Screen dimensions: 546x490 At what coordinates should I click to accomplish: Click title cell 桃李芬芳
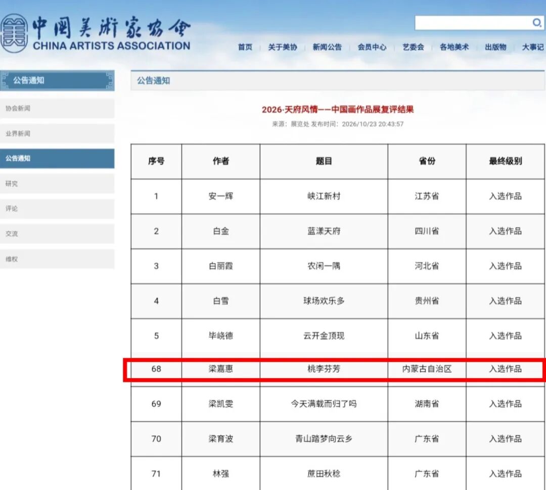click(324, 369)
